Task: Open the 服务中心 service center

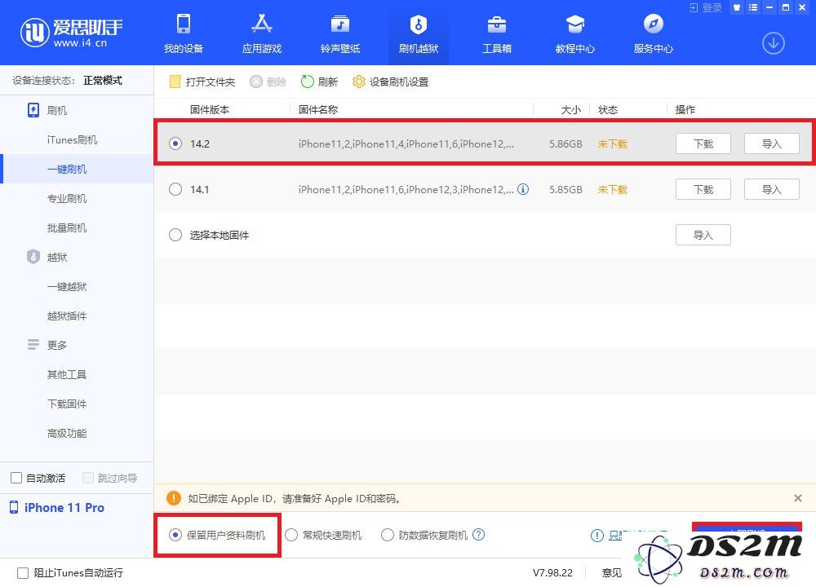Action: click(653, 34)
